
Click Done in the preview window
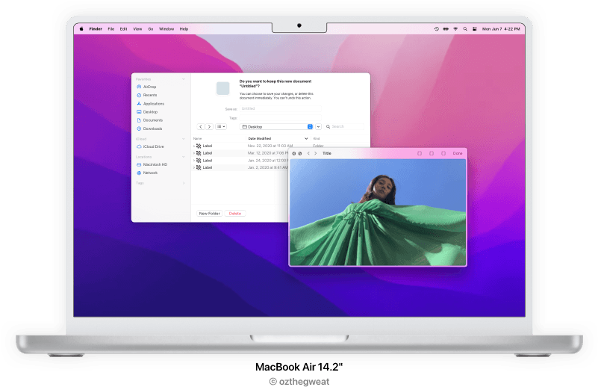click(x=457, y=153)
